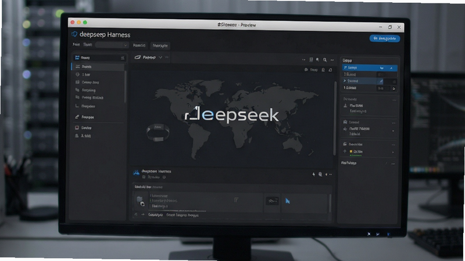Viewport: 465px width, 261px height.
Task: Select the blue highlighted row in right panel
Action: pyautogui.click(x=370, y=68)
